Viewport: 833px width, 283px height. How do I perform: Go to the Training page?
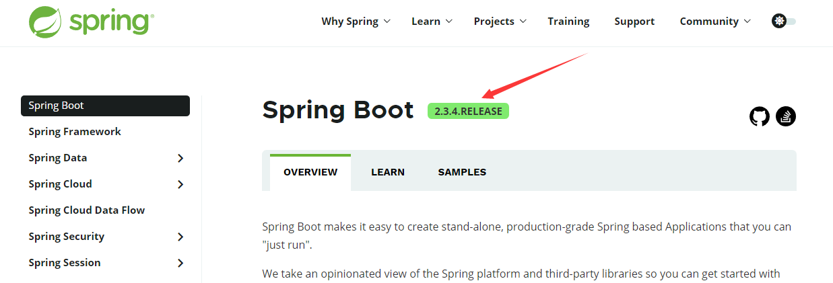(568, 22)
